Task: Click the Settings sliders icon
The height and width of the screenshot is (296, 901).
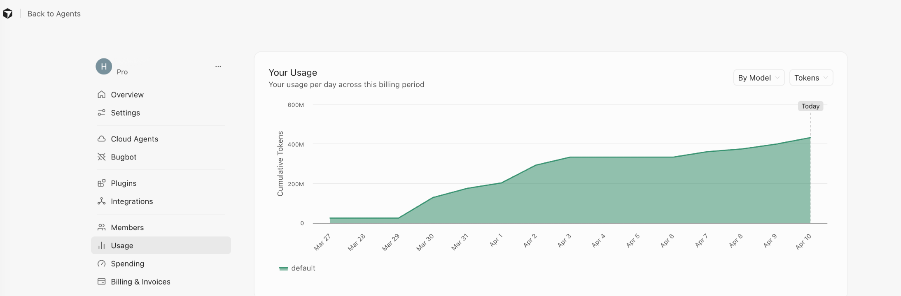Action: point(101,113)
